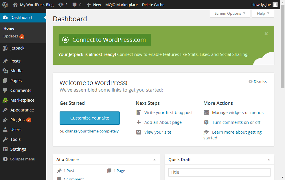Click the vertical page scrollbar thumb
This screenshot has height=180, width=285.
[282, 46]
